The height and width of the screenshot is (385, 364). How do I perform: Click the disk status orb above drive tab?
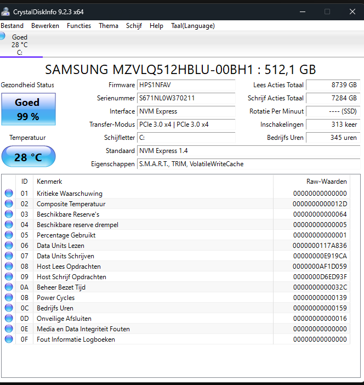coord(2,36)
